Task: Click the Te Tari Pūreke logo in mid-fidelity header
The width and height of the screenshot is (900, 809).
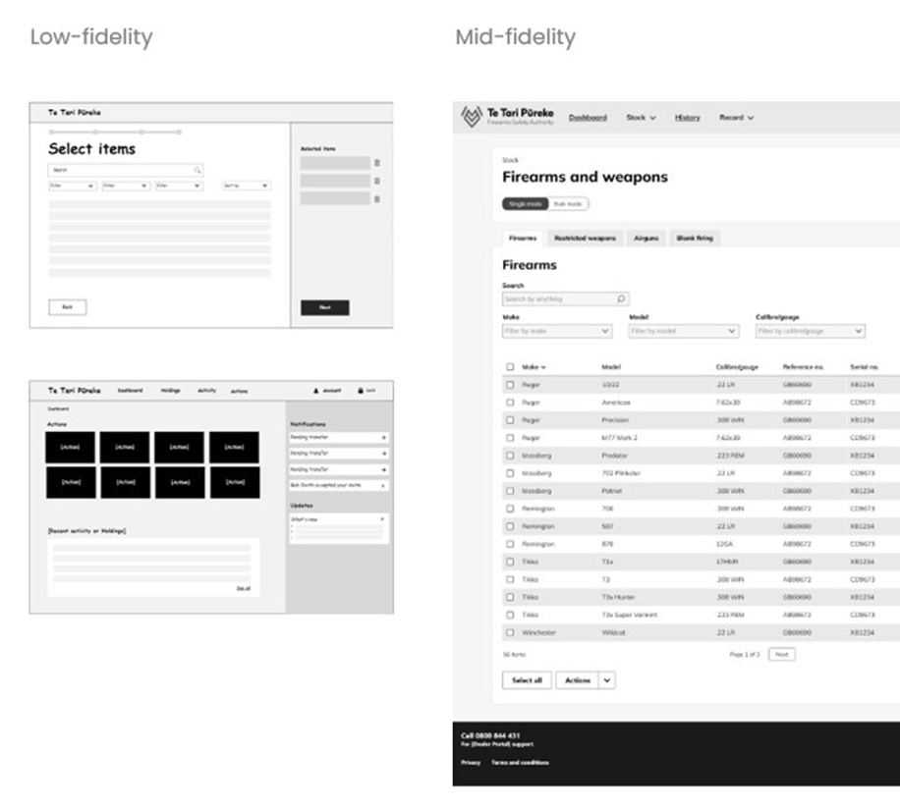Action: click(507, 117)
